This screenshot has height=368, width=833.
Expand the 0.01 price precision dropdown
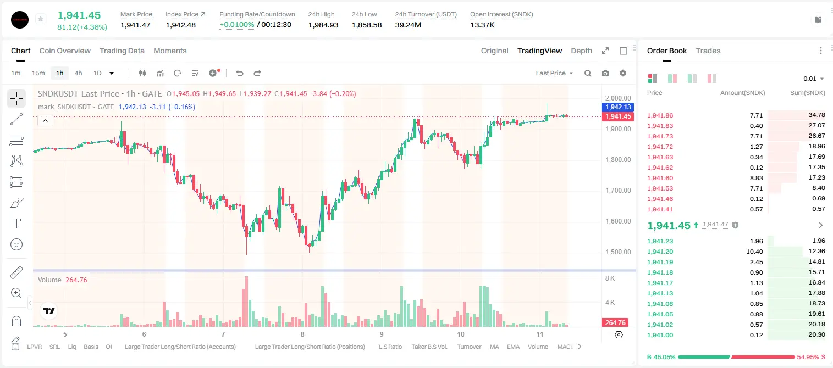[x=814, y=79]
